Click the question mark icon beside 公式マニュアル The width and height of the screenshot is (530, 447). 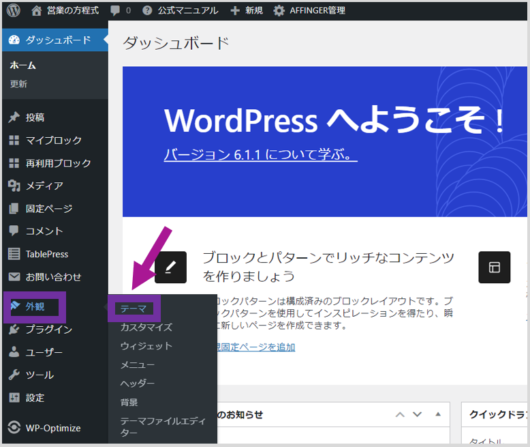tap(147, 10)
